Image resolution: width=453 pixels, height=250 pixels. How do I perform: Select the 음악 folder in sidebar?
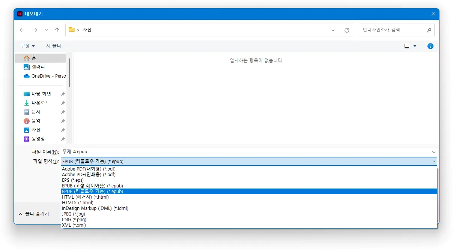point(36,121)
